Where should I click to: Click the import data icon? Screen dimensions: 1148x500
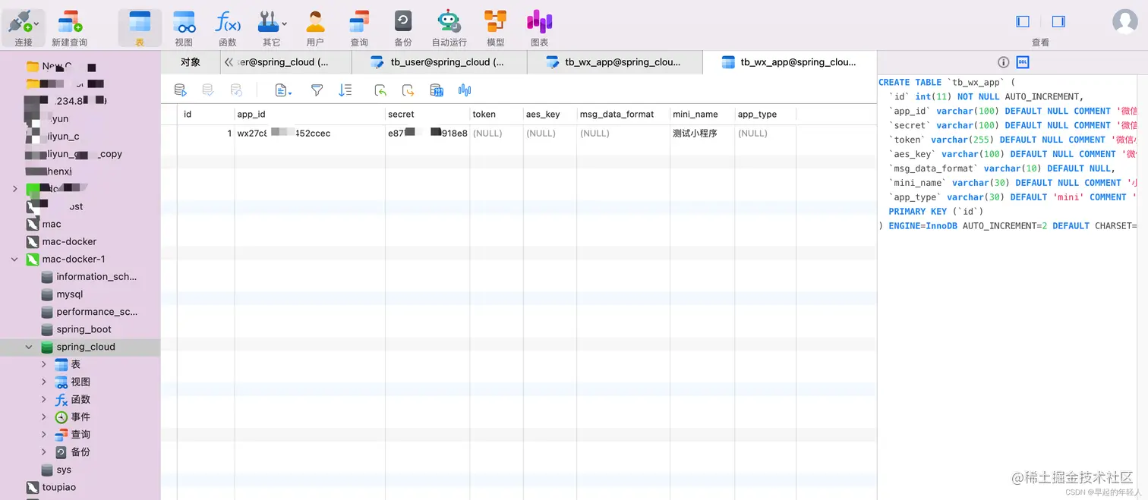[380, 90]
